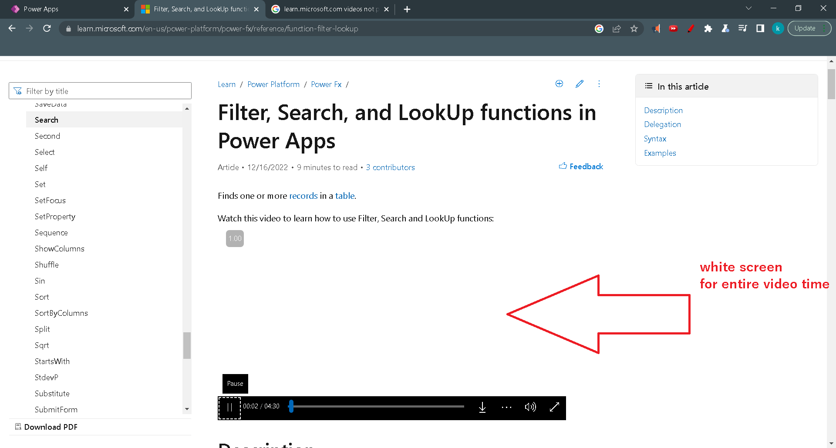Jump to Syntax section

(655, 139)
